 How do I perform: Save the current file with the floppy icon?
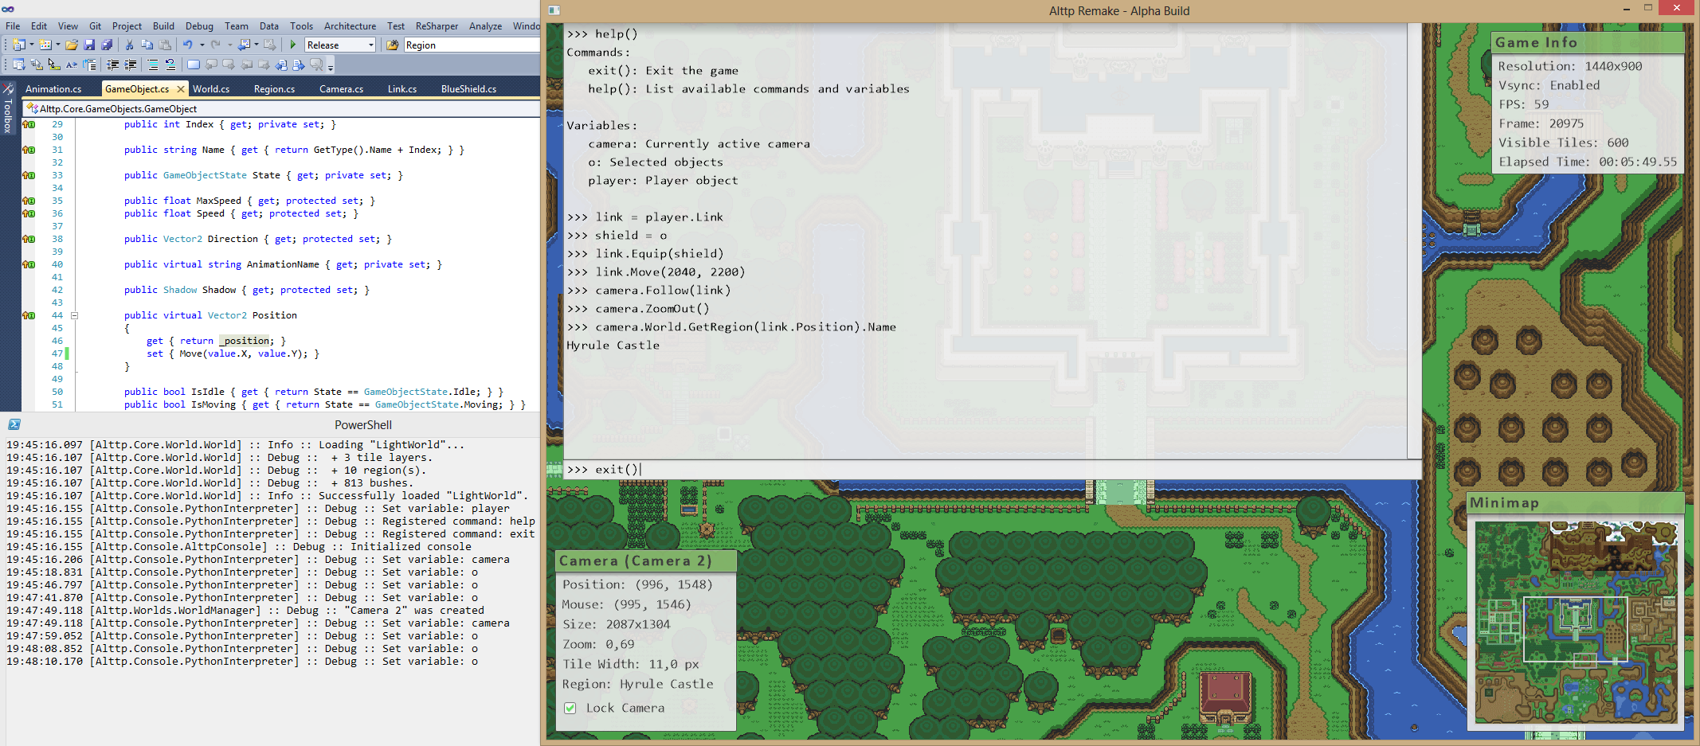click(x=89, y=45)
